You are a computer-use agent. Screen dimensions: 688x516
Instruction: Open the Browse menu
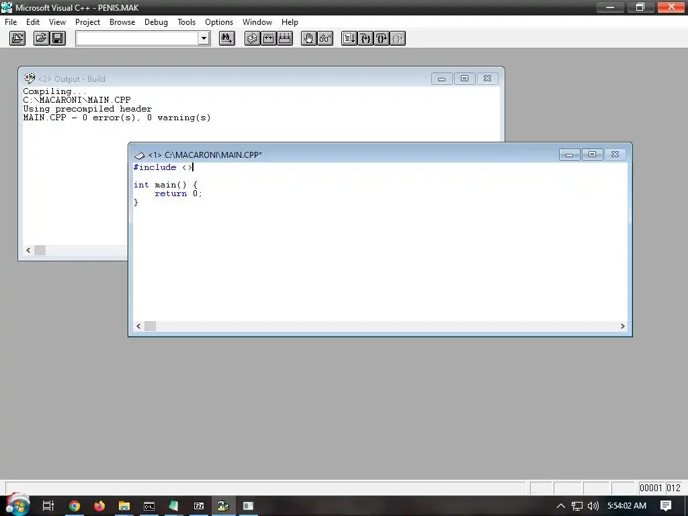pos(122,22)
